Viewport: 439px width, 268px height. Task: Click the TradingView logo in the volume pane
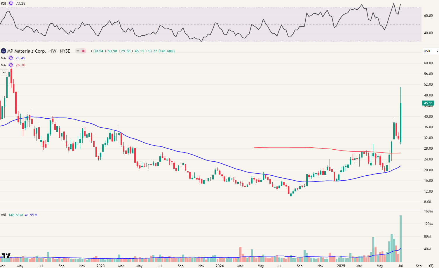(6, 255)
